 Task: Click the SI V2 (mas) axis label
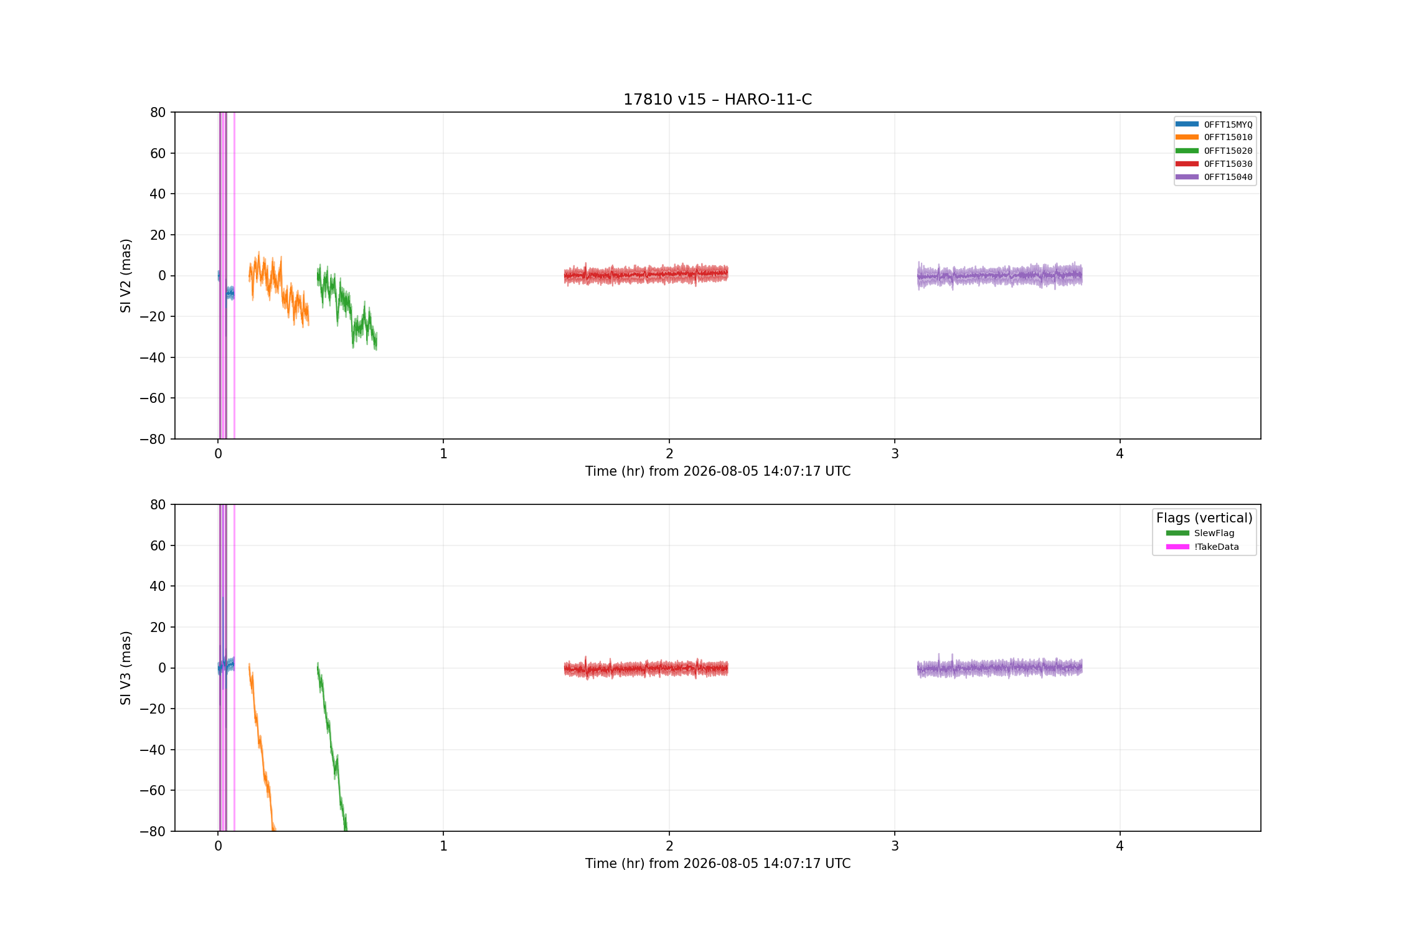(126, 275)
